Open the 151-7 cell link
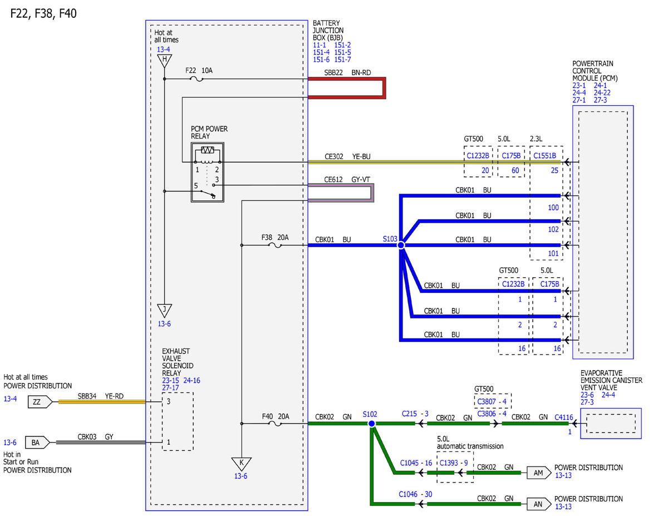Image resolution: width=668 pixels, height=516 pixels. point(343,59)
